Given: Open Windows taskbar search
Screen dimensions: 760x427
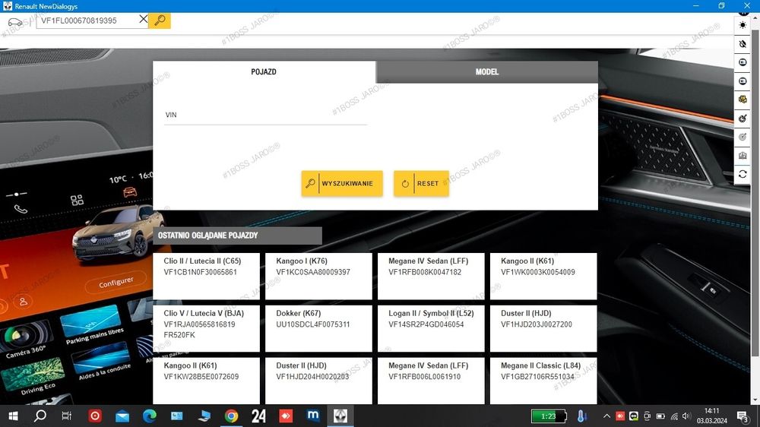Looking at the screenshot, I should [x=40, y=416].
